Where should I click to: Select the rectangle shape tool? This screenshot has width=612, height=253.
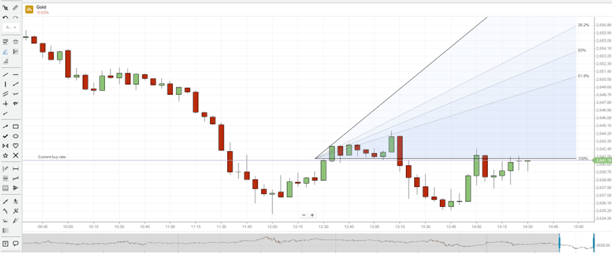[x=16, y=126]
